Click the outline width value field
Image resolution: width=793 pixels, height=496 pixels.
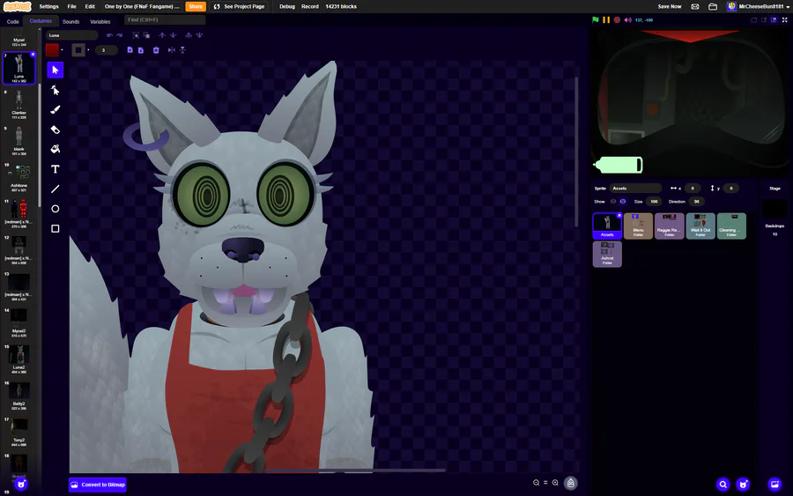tap(107, 50)
